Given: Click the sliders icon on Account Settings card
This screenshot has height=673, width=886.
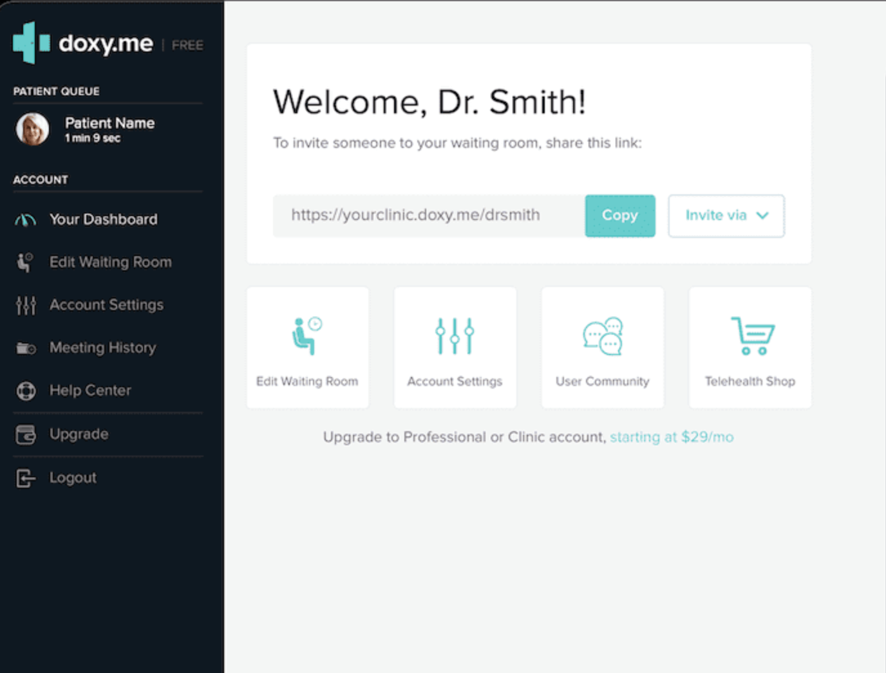Looking at the screenshot, I should (455, 336).
